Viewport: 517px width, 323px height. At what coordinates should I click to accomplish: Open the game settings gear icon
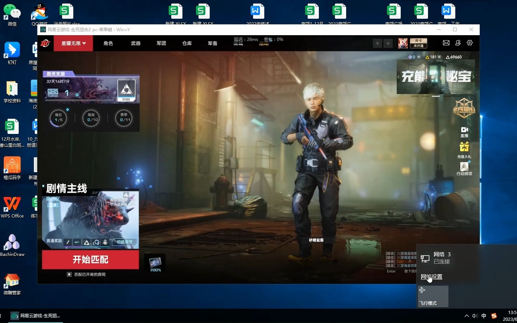[x=470, y=43]
